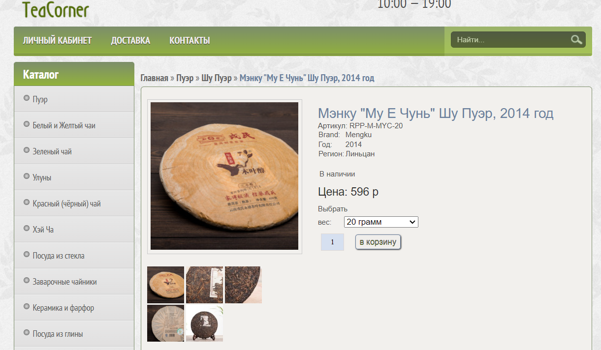Select second thumbnail showing tea leaves closeup
Image resolution: width=601 pixels, height=350 pixels.
point(204,285)
